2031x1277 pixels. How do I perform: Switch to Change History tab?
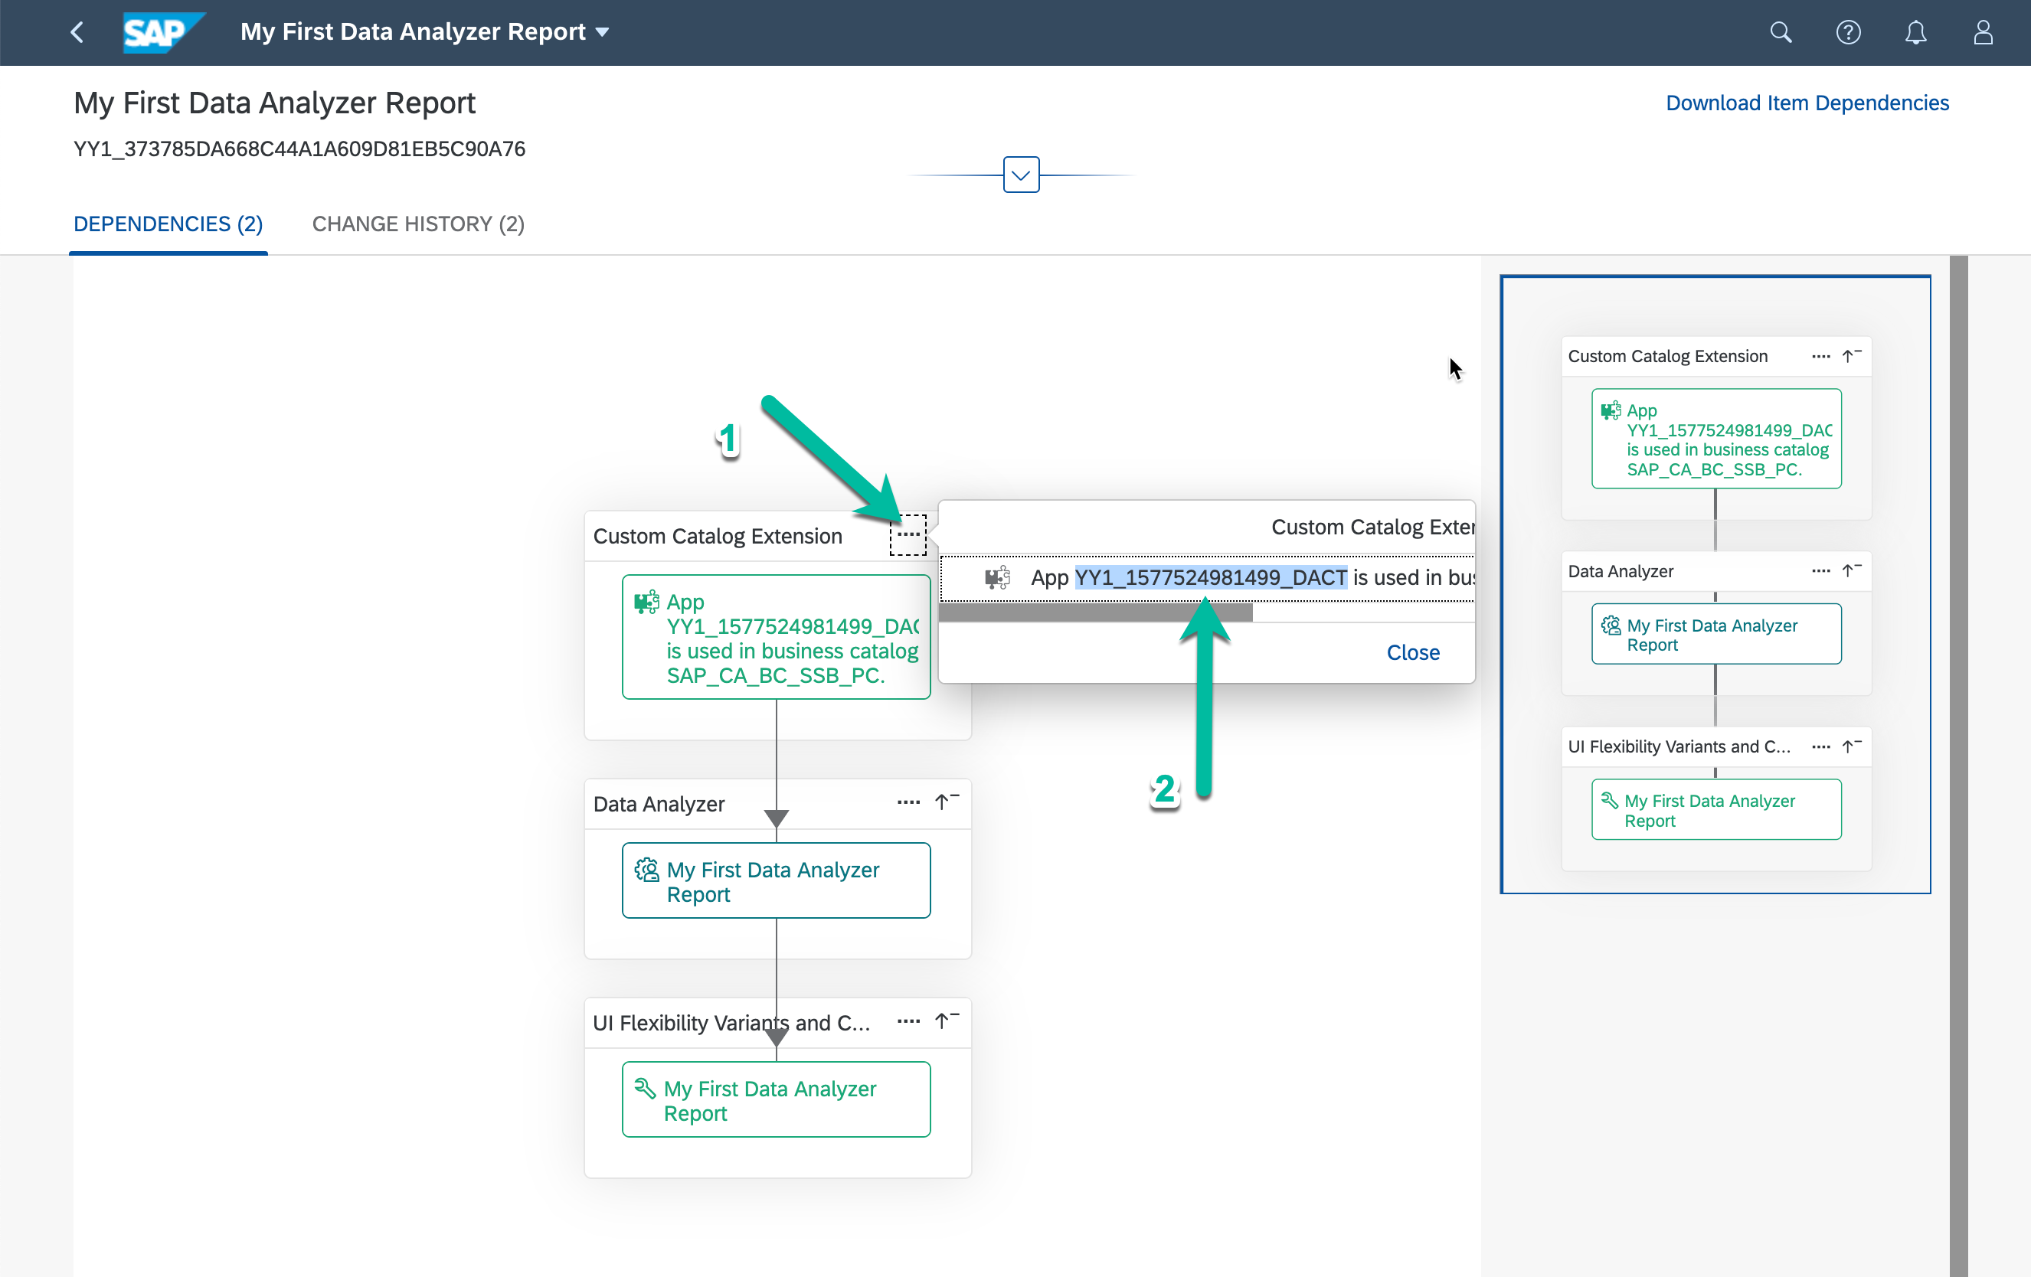[417, 224]
